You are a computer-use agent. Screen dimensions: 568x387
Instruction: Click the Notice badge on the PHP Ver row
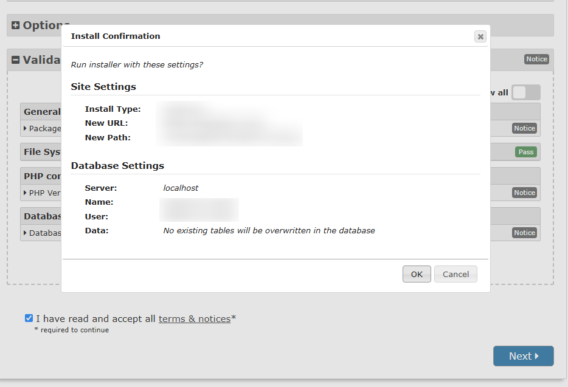(x=525, y=193)
